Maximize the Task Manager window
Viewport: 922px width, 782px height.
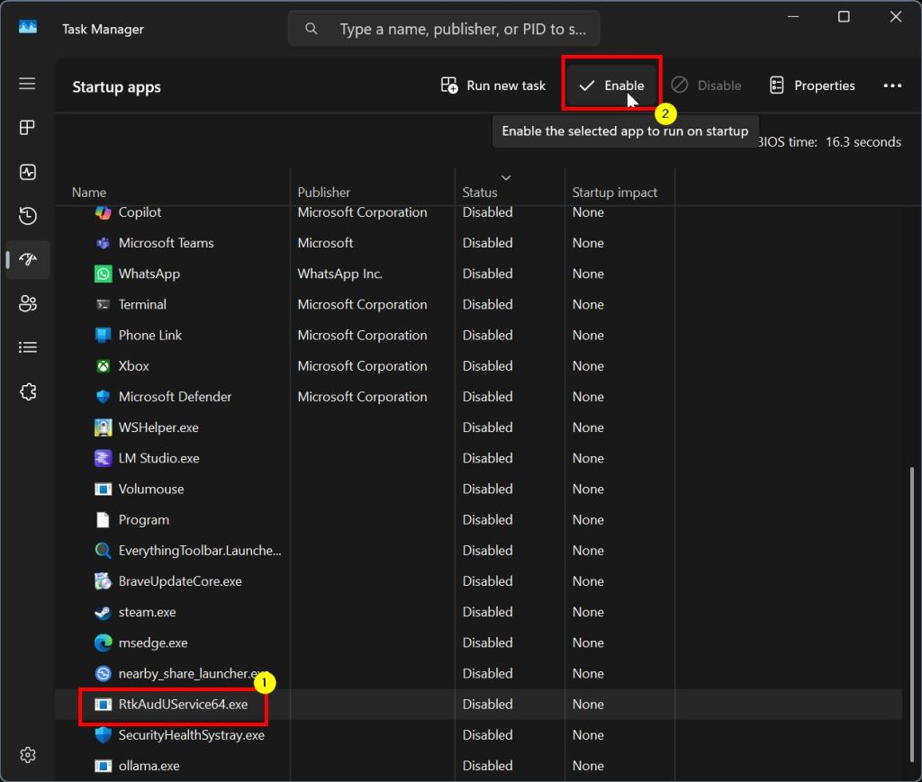[x=843, y=16]
